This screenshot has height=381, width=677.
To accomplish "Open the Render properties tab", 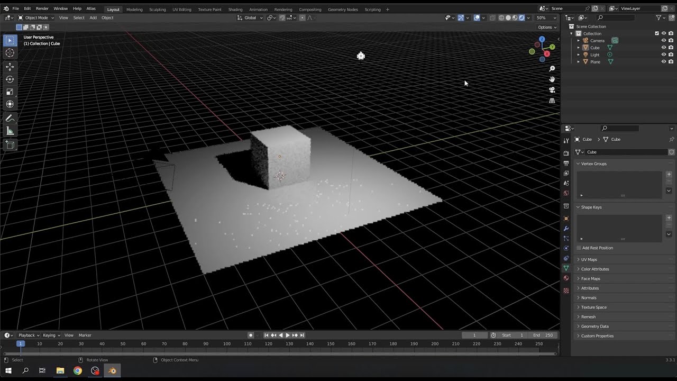I will pos(566,153).
